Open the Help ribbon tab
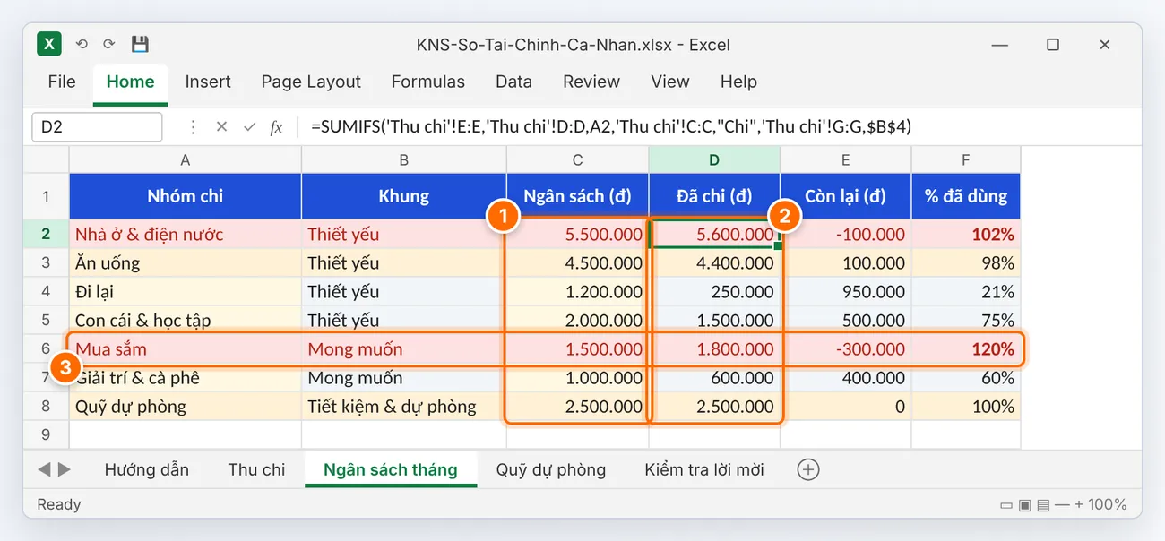 (x=738, y=82)
